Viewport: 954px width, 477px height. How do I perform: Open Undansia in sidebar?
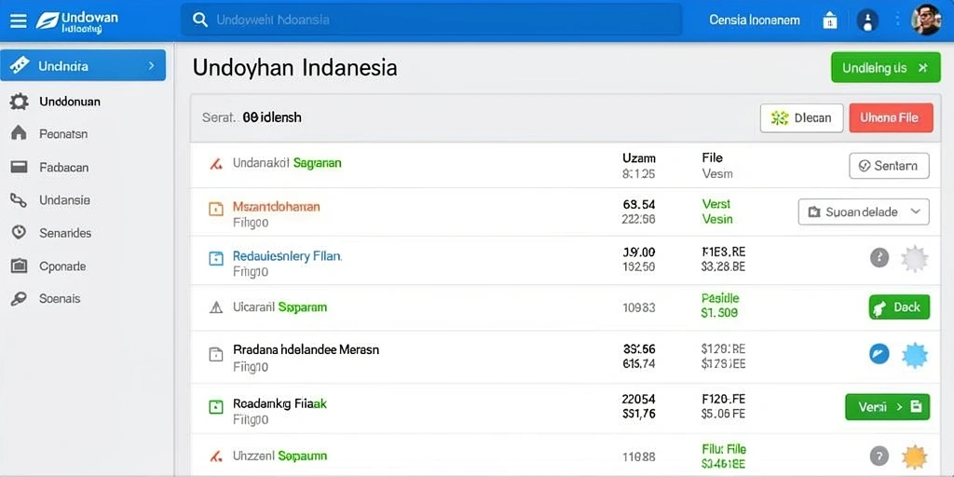click(x=64, y=200)
